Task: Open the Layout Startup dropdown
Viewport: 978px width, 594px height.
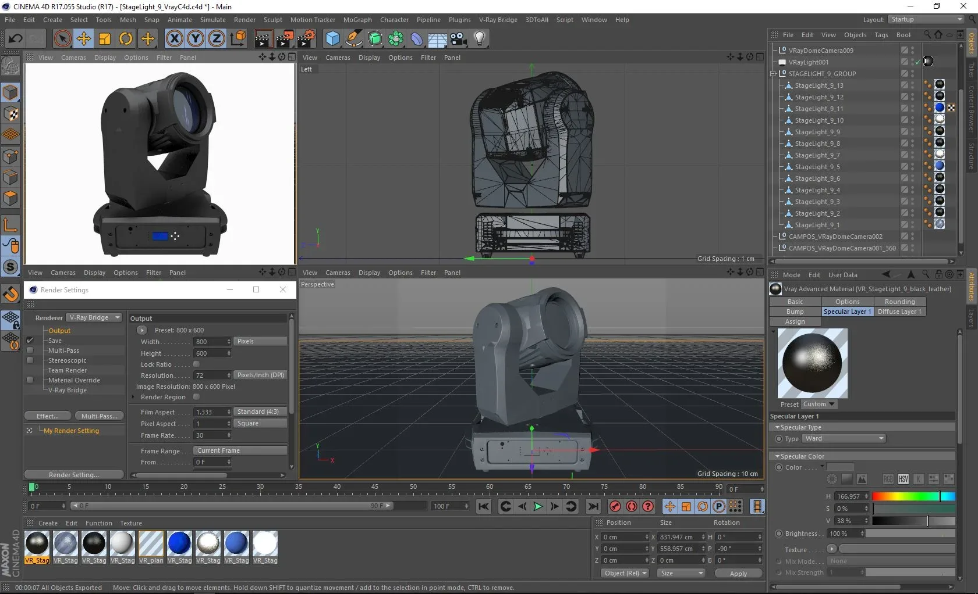Action: coord(926,20)
